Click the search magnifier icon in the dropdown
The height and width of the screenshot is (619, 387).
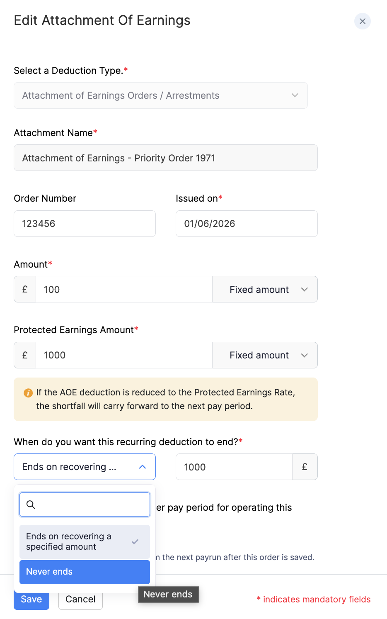pyautogui.click(x=31, y=504)
